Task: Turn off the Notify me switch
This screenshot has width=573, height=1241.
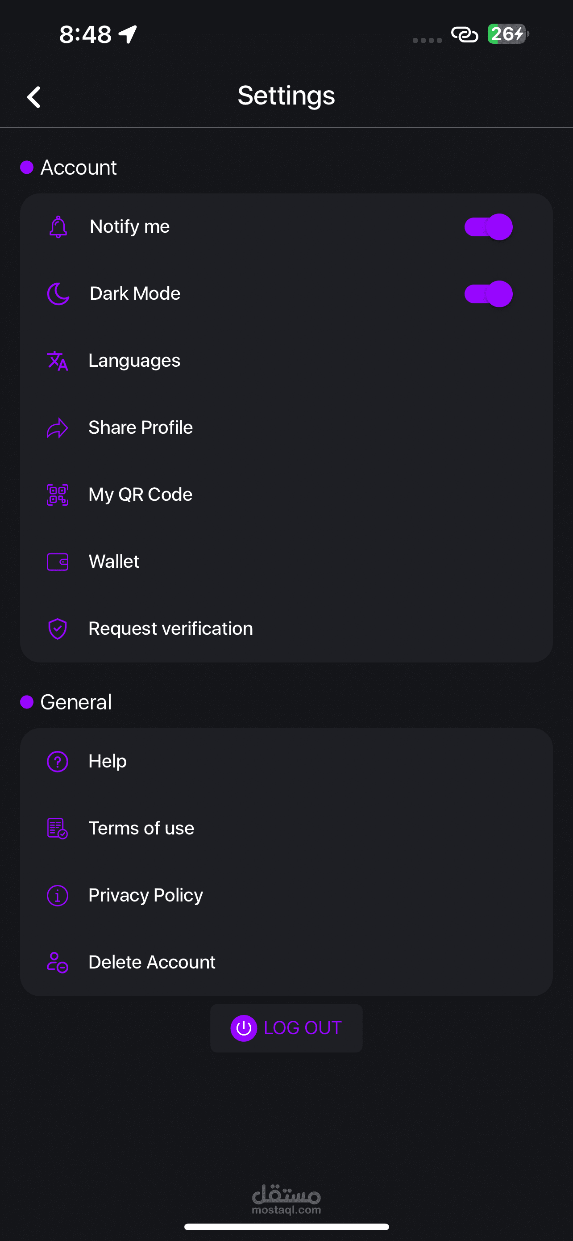Action: [488, 227]
